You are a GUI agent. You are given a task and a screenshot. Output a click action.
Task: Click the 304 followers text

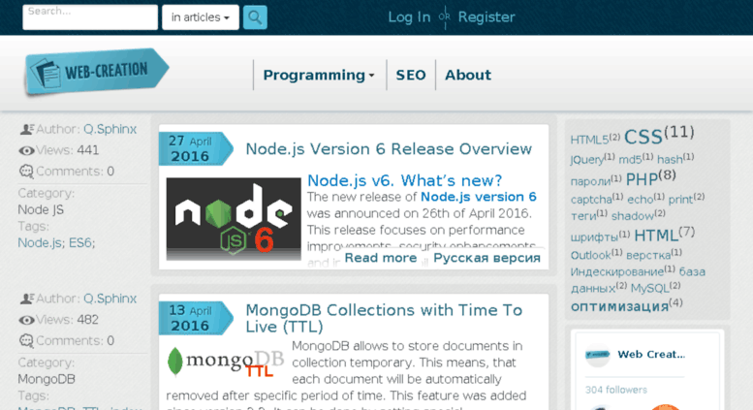(x=615, y=390)
